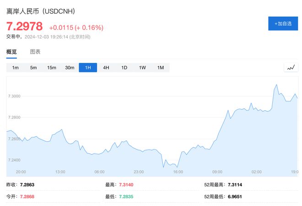Add USDCNH to watchlist with +加自选
The image size is (302, 206).
pyautogui.click(x=283, y=23)
